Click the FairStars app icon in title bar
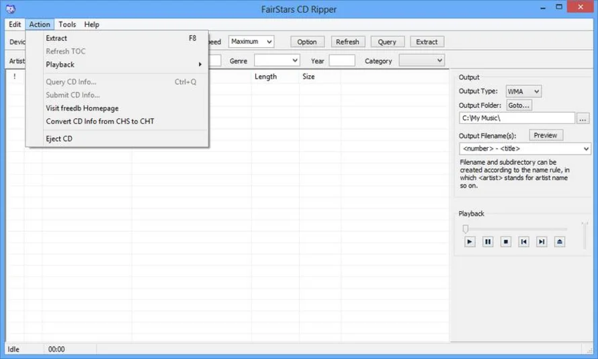598x359 pixels. point(11,9)
